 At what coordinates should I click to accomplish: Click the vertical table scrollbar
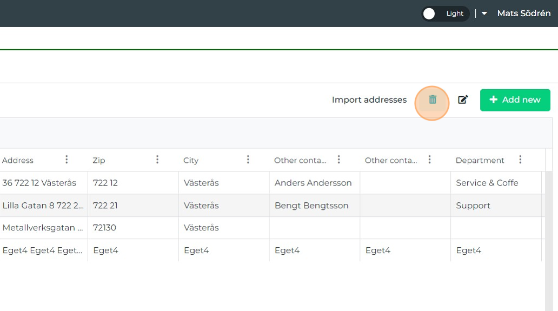click(x=548, y=238)
